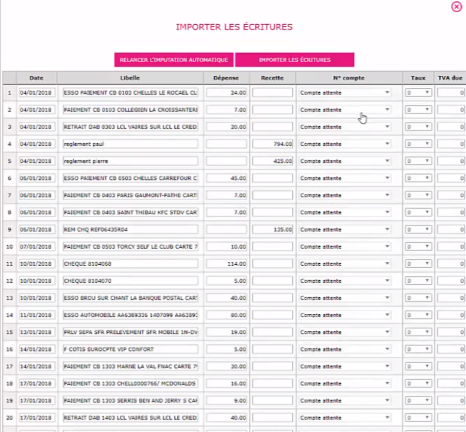Viewport: 466px width, 432px height.
Task: Click the date field on row 1
Action: 36,92
